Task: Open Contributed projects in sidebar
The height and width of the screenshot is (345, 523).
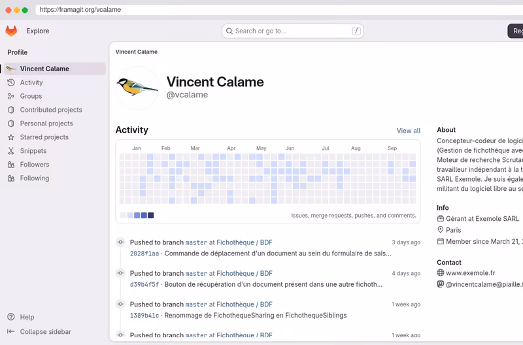Action: 55,110
